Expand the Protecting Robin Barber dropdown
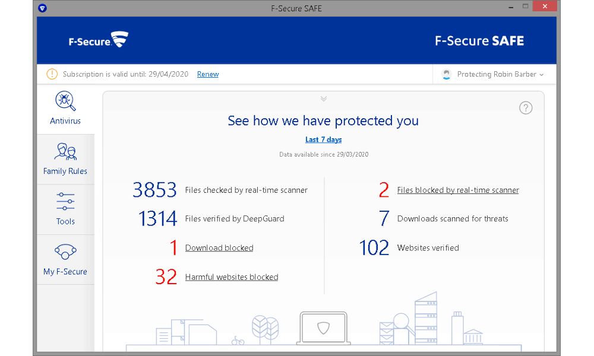Screen dimensions: 594x356 pyautogui.click(x=500, y=75)
